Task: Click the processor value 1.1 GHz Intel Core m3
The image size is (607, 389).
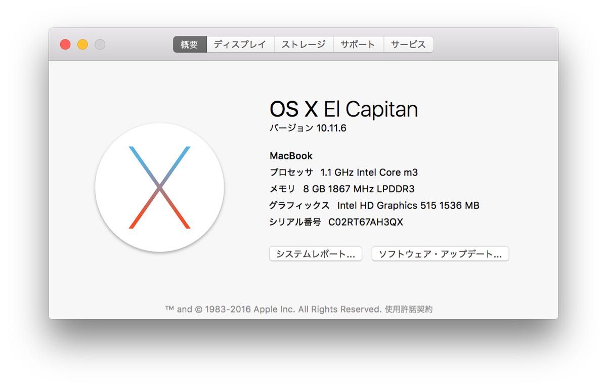Action: click(x=369, y=172)
